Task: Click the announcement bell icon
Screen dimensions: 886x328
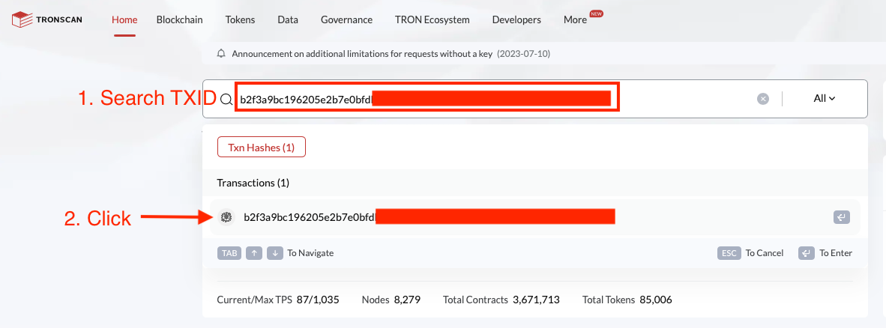Action: click(222, 54)
